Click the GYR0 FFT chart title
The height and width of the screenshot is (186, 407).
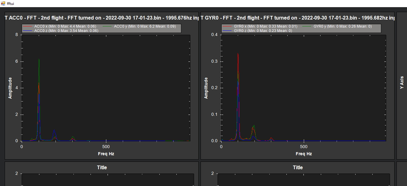click(298, 18)
